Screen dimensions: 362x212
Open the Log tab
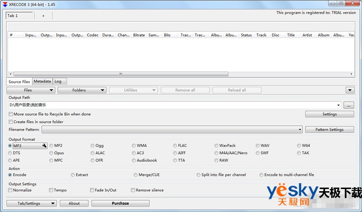tap(58, 81)
